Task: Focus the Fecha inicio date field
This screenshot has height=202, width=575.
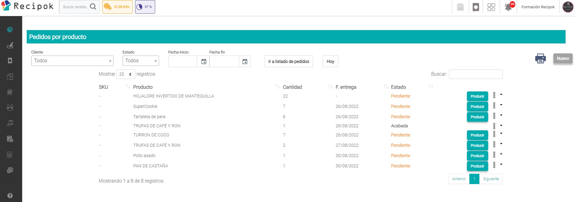Action: (x=183, y=62)
